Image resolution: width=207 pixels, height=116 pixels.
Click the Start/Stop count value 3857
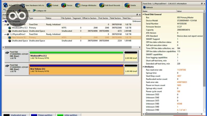coord(179,76)
